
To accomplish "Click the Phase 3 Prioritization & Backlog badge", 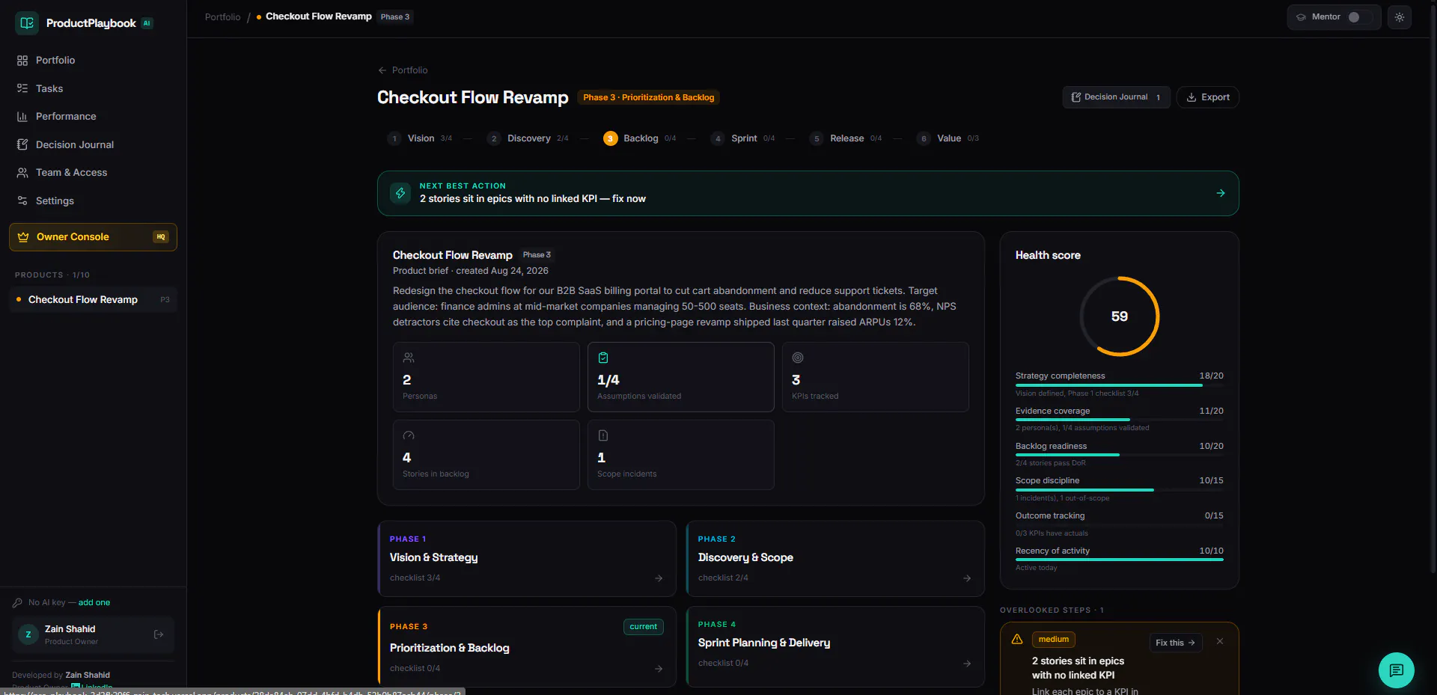I will (649, 97).
